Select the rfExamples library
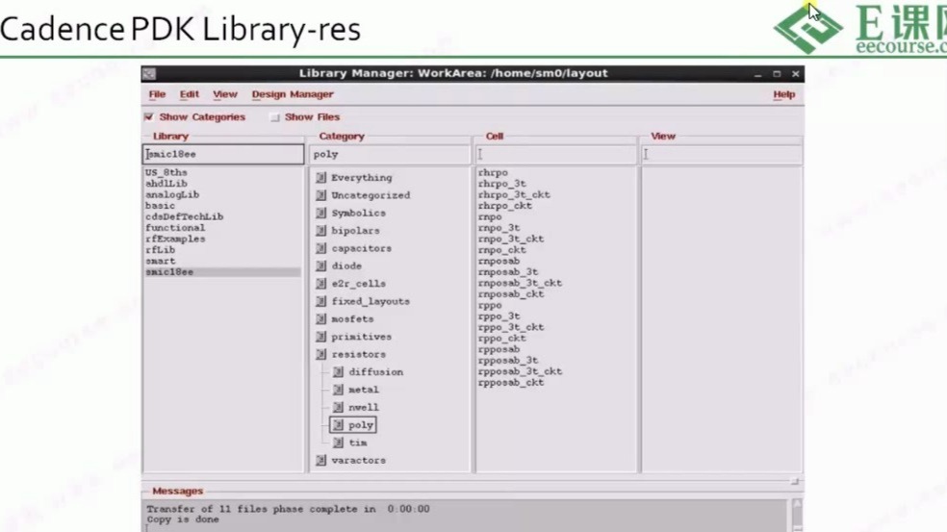 (x=175, y=240)
